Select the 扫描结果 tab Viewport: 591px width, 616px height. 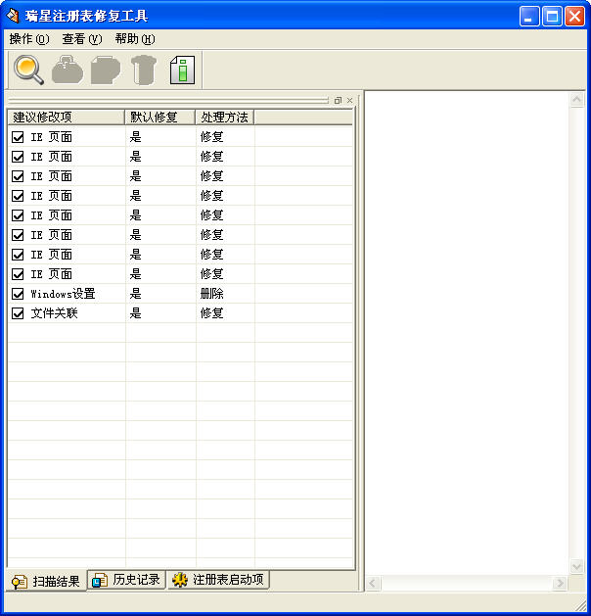pyautogui.click(x=46, y=581)
